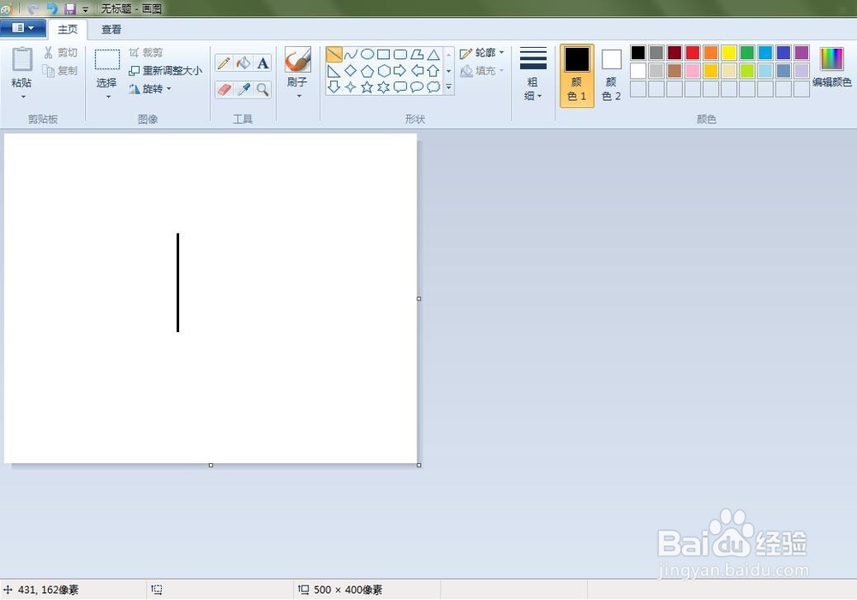Select the Right arrow shape
857x600 pixels.
pyautogui.click(x=400, y=70)
